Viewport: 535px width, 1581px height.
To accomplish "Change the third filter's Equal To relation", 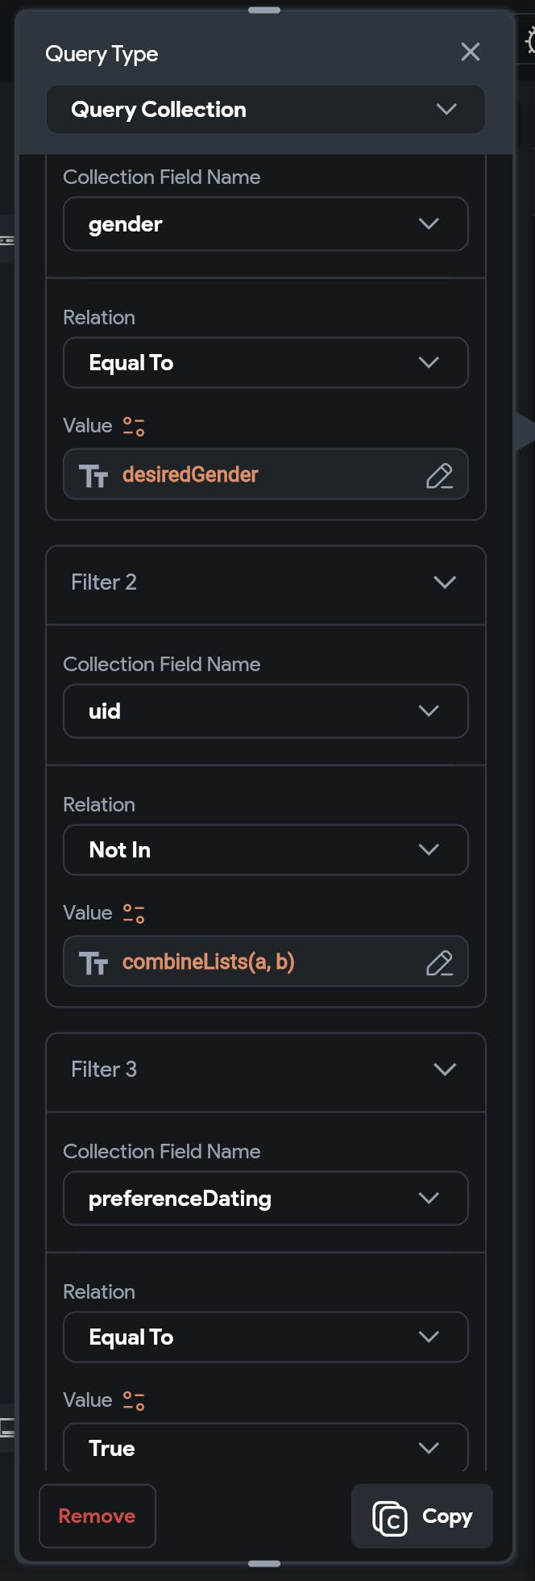I will (x=266, y=1337).
